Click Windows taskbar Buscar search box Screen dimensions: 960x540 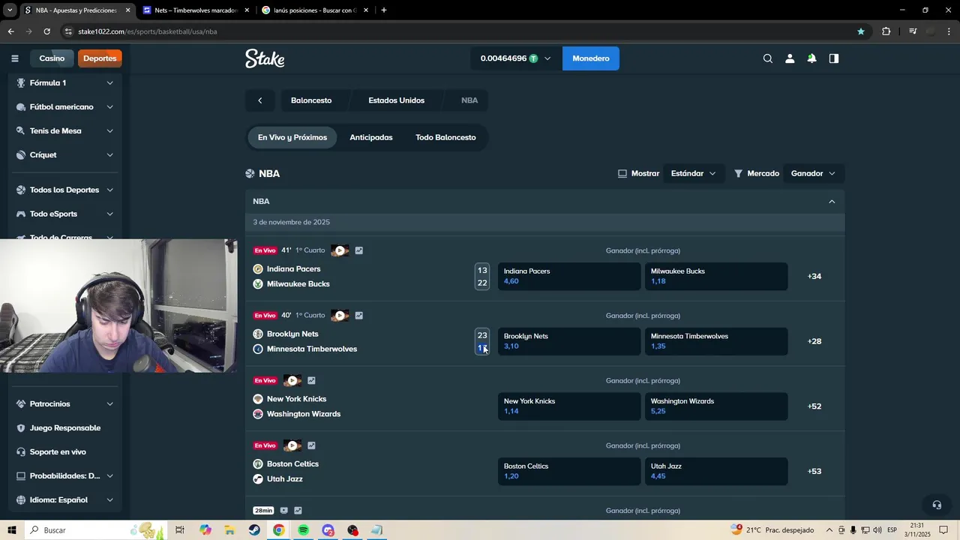point(97,530)
